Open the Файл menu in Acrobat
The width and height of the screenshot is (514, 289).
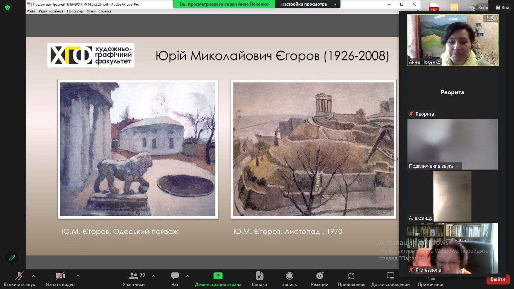pos(31,11)
